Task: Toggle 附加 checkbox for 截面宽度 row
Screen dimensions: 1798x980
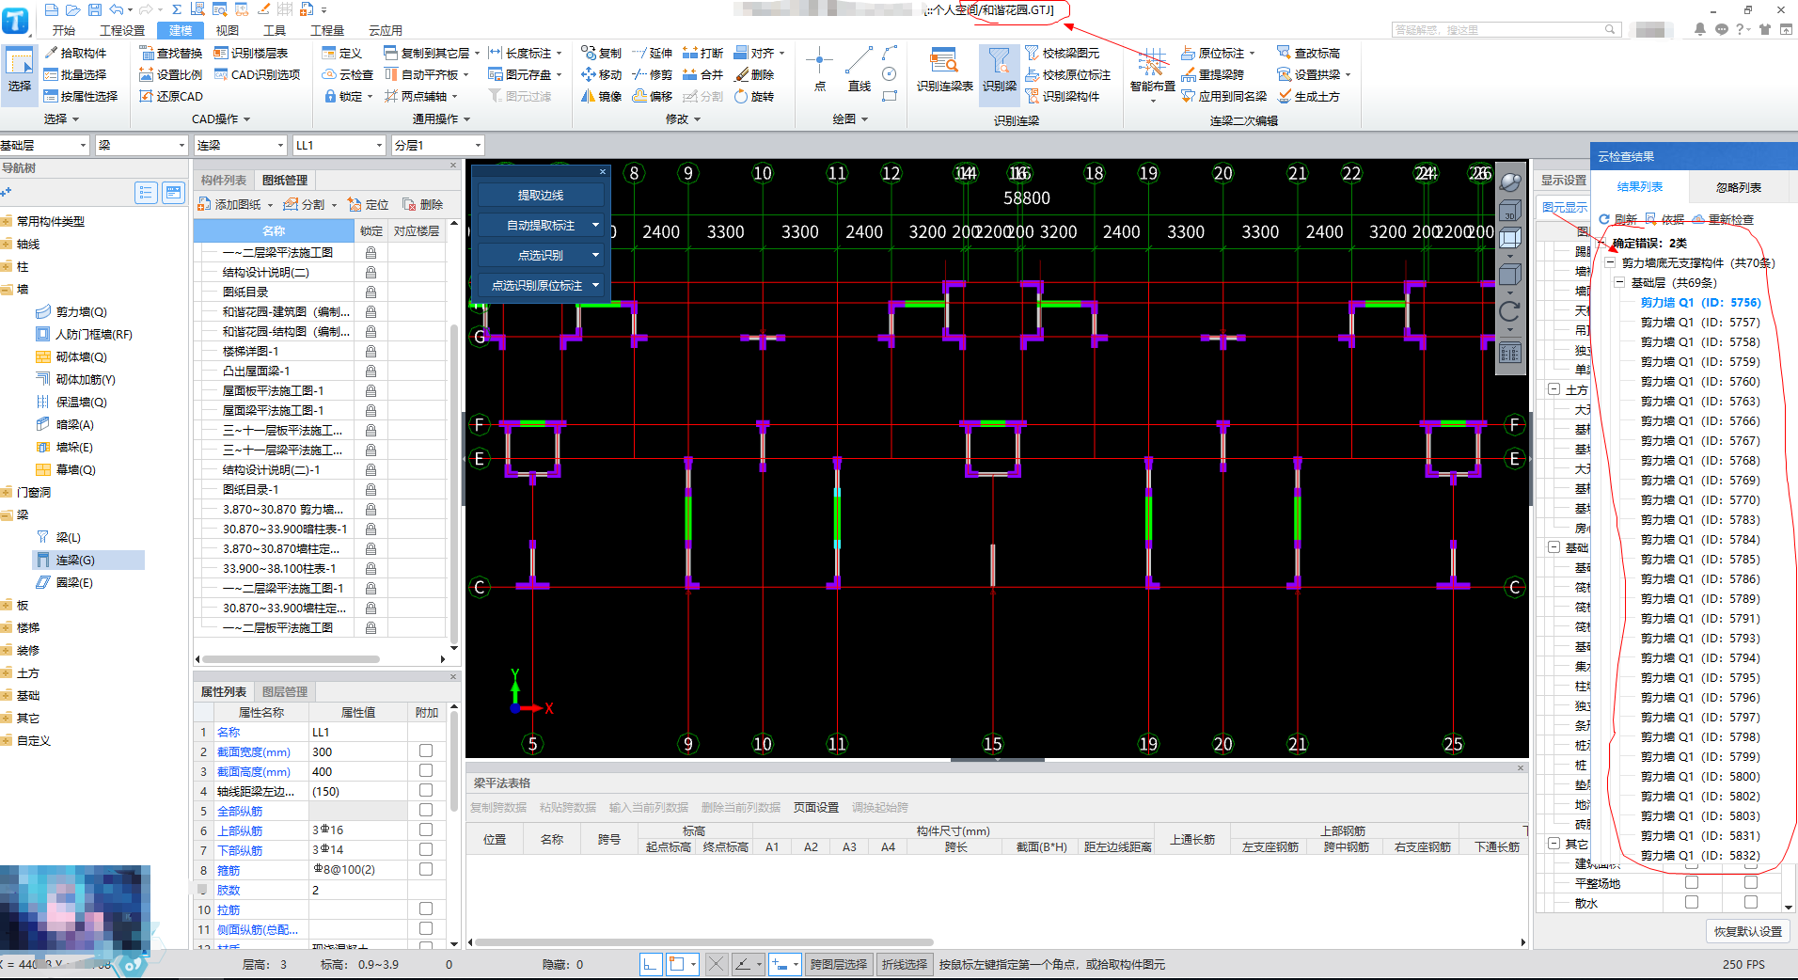Action: point(426,751)
